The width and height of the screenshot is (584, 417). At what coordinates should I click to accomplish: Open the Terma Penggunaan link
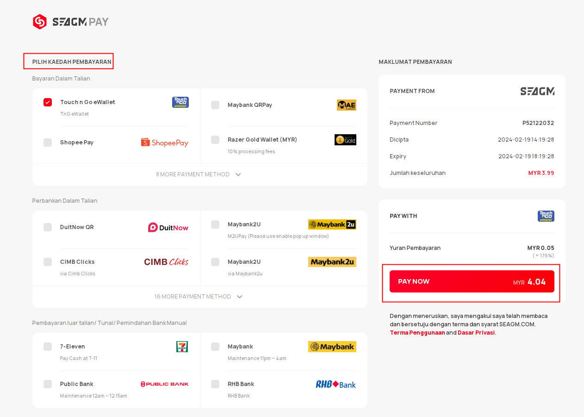(417, 333)
